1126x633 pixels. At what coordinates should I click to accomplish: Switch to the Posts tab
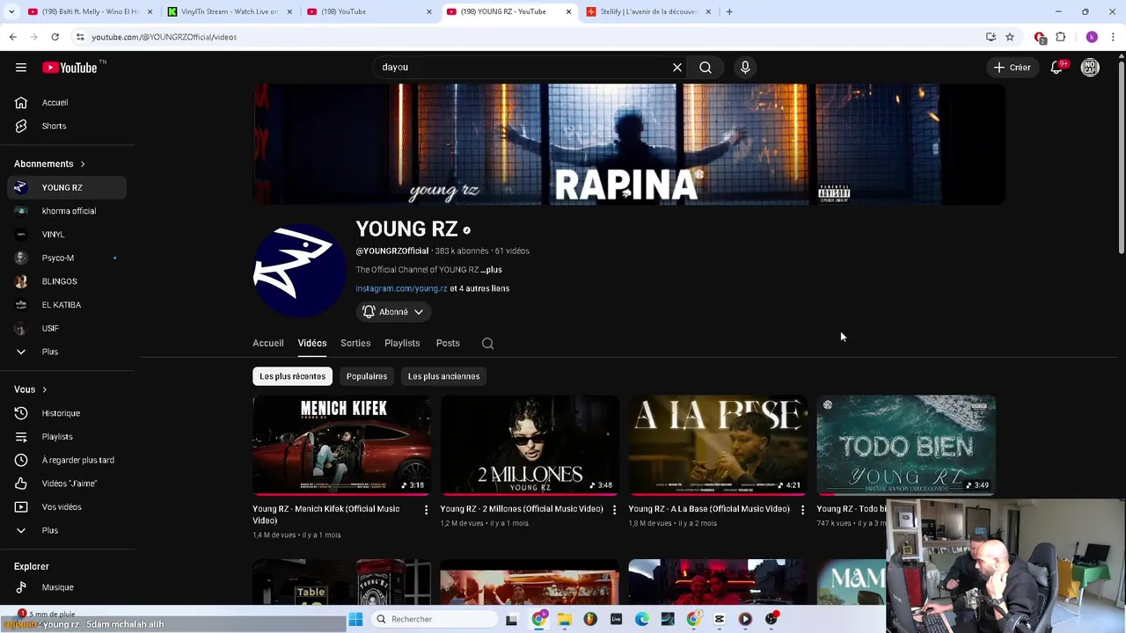[448, 344]
